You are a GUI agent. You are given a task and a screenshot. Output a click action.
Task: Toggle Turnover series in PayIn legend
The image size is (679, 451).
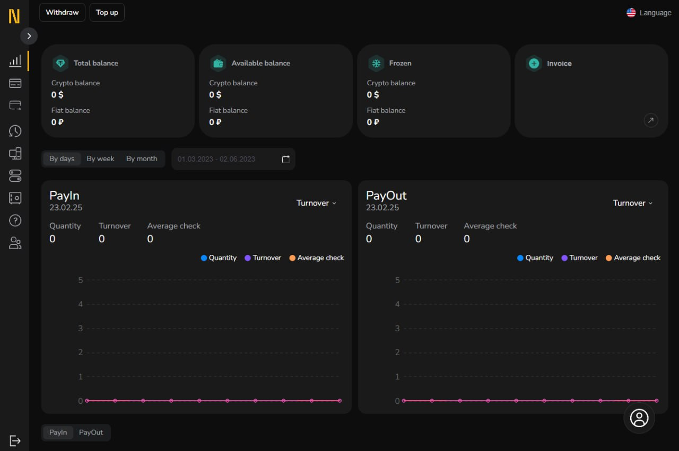(263, 258)
